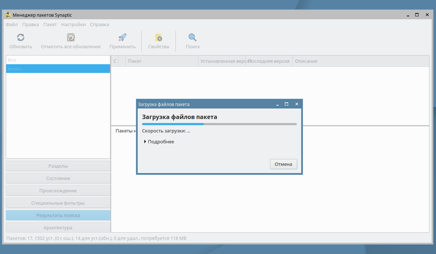Sort by the Пакет column header
The height and width of the screenshot is (254, 436).
162,61
